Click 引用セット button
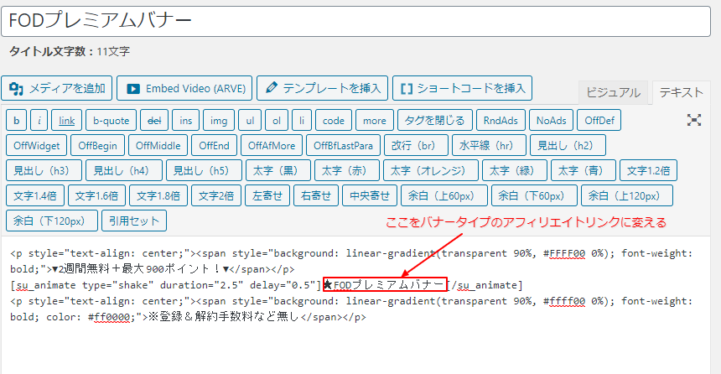This screenshot has width=721, height=374. (134, 221)
